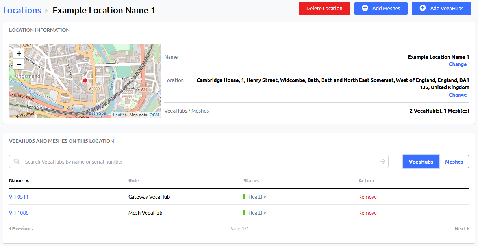Zoom out on the map
Image resolution: width=478 pixels, height=246 pixels.
19,64
